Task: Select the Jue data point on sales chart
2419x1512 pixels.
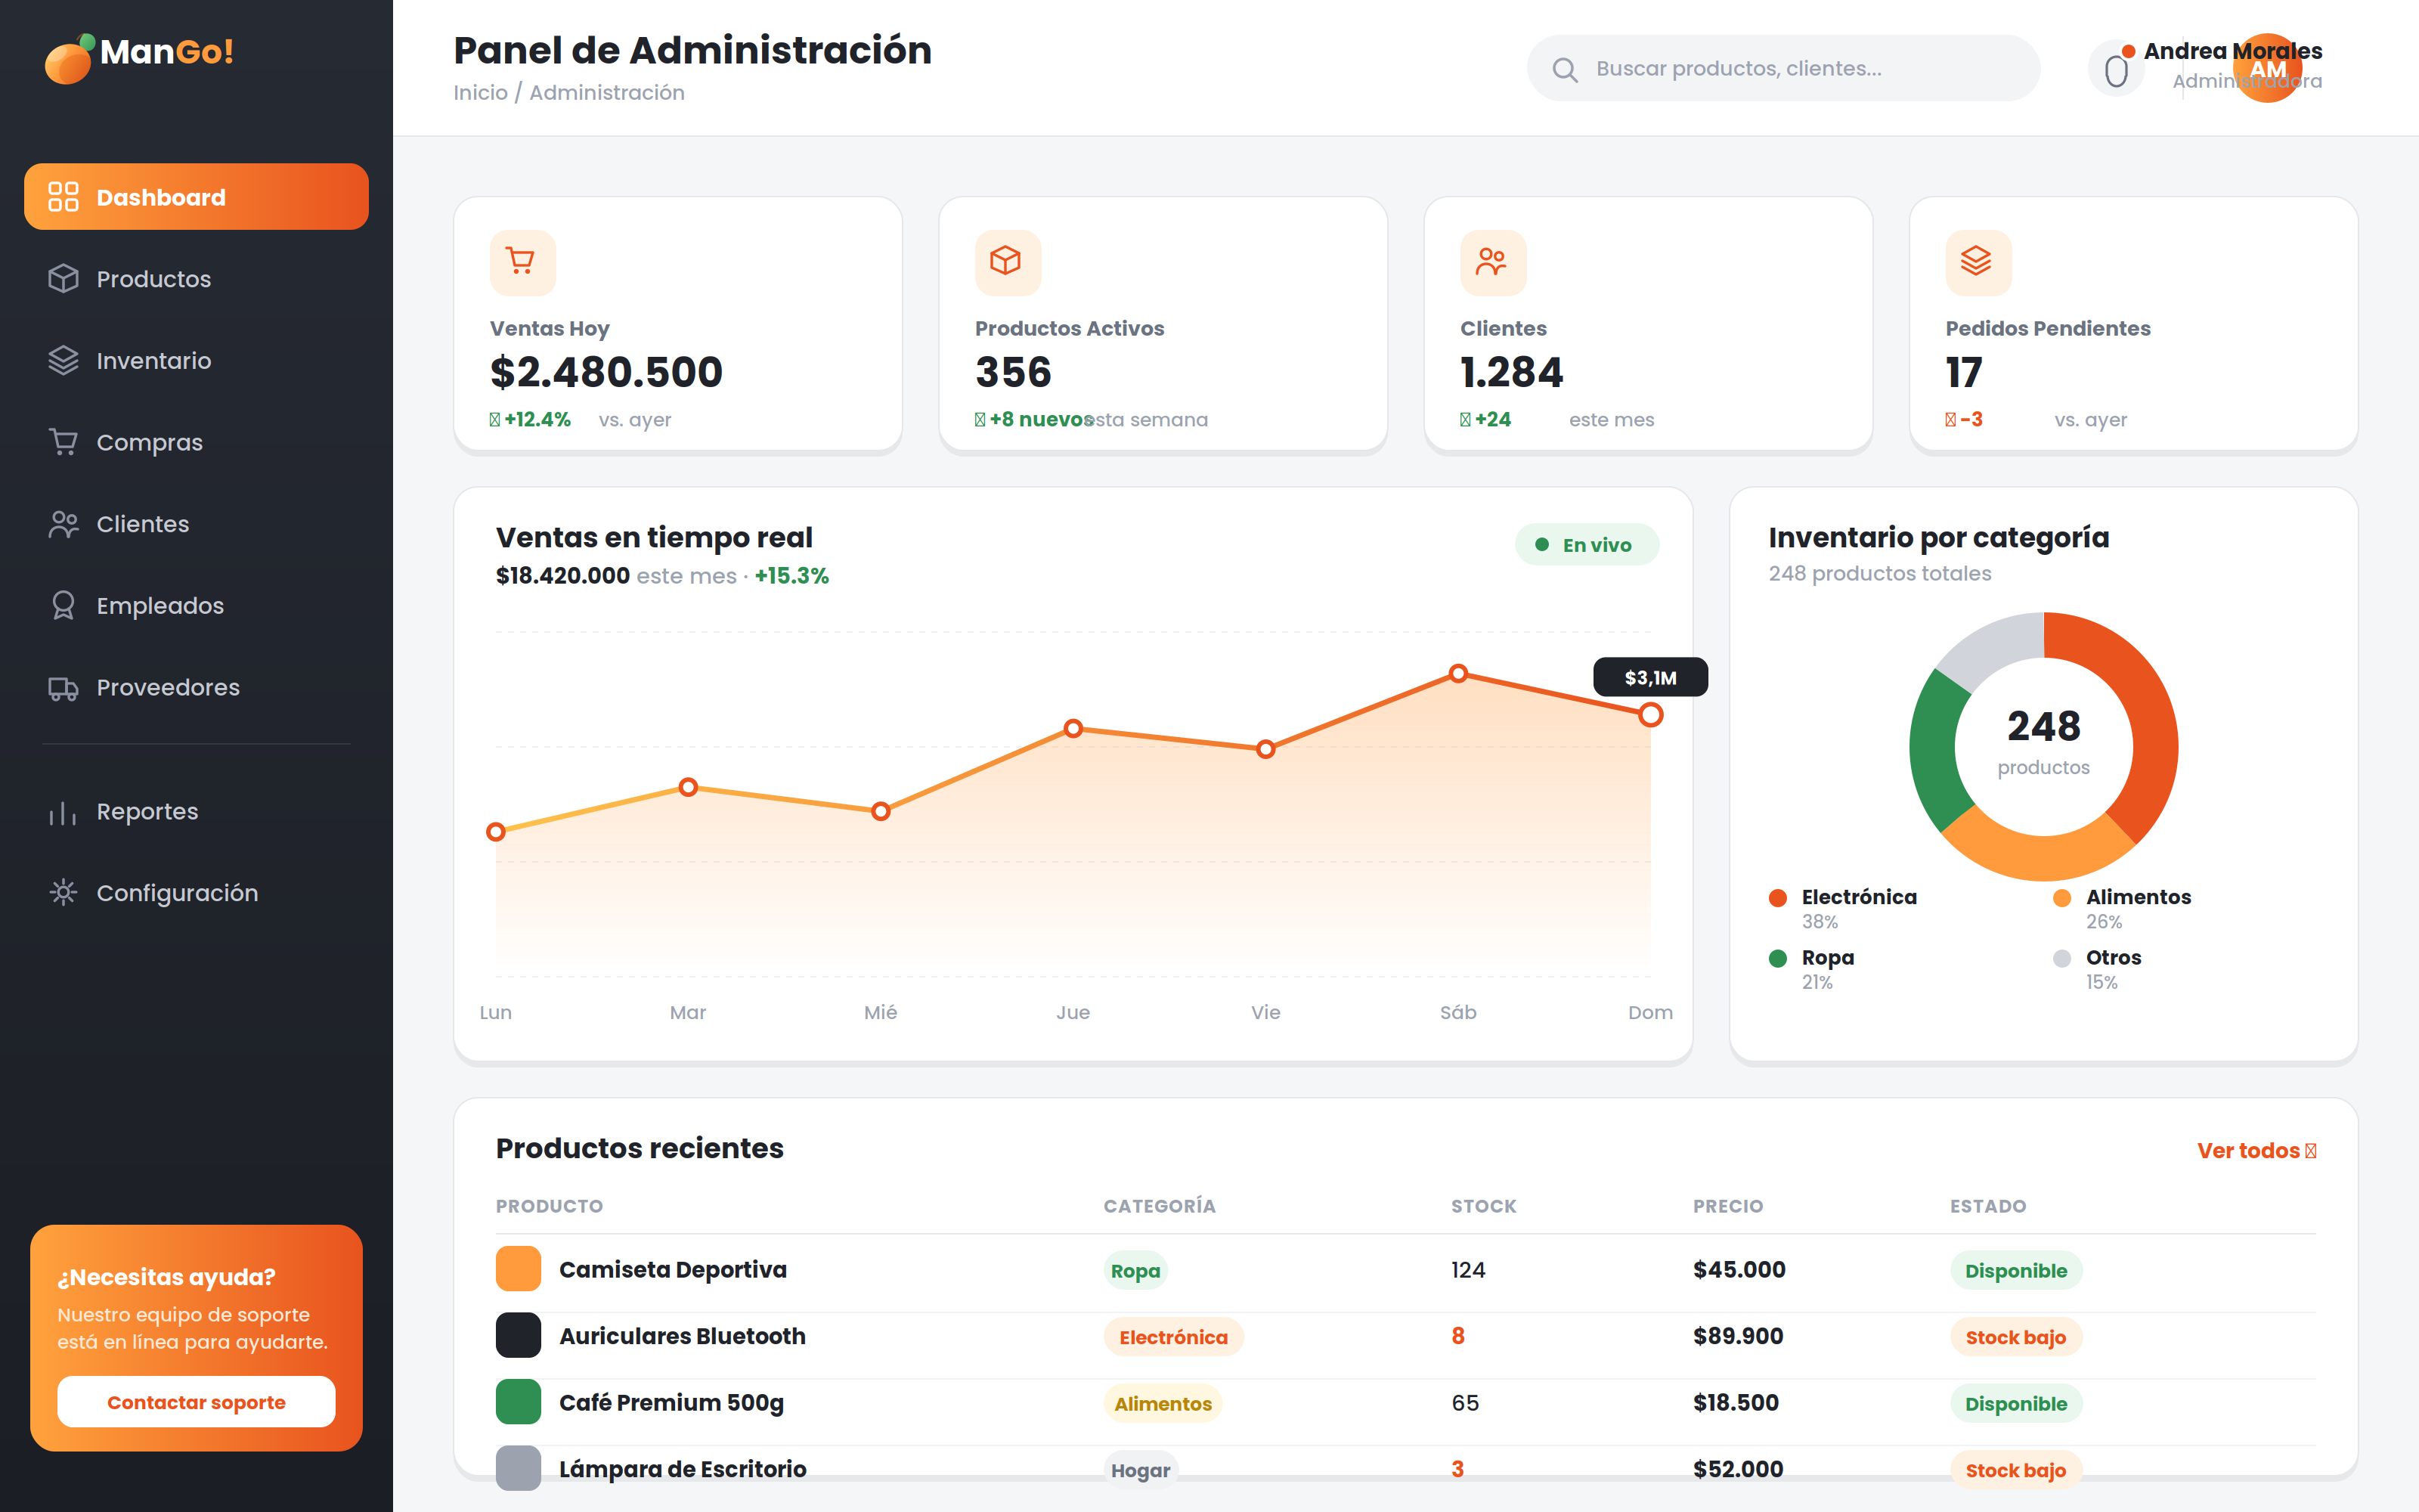Action: point(1073,729)
